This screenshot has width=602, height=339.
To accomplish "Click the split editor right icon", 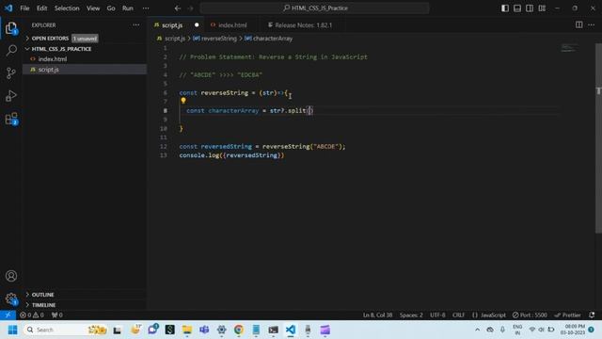I will [578, 25].
